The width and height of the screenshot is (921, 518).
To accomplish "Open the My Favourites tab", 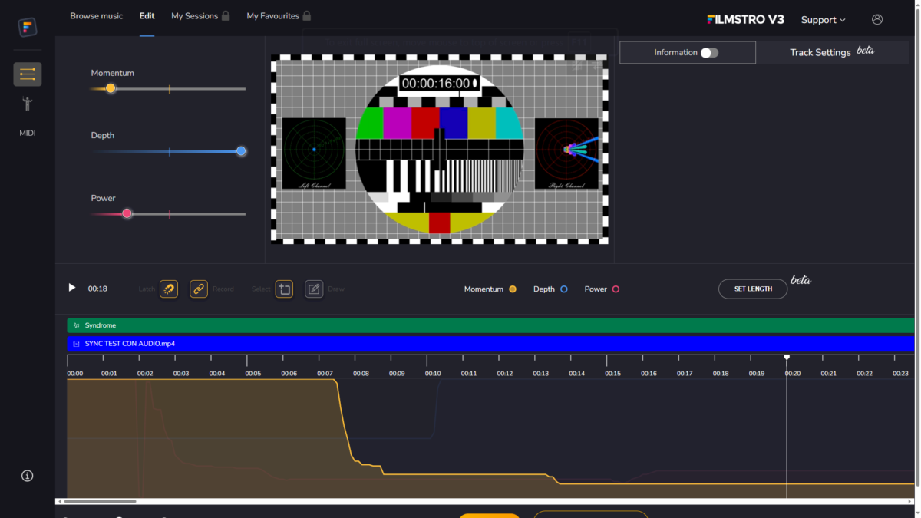I will (273, 16).
